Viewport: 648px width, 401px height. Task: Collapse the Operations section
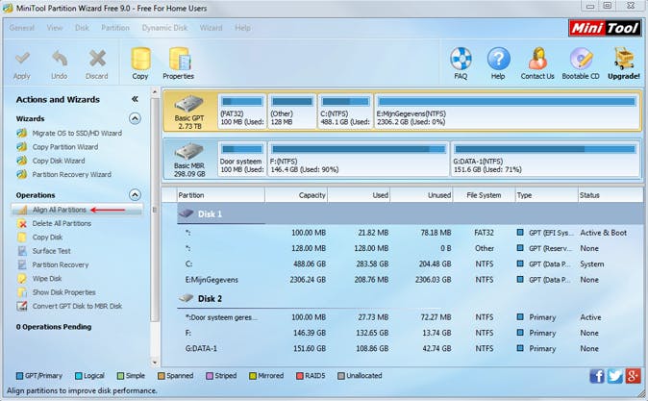pos(135,194)
